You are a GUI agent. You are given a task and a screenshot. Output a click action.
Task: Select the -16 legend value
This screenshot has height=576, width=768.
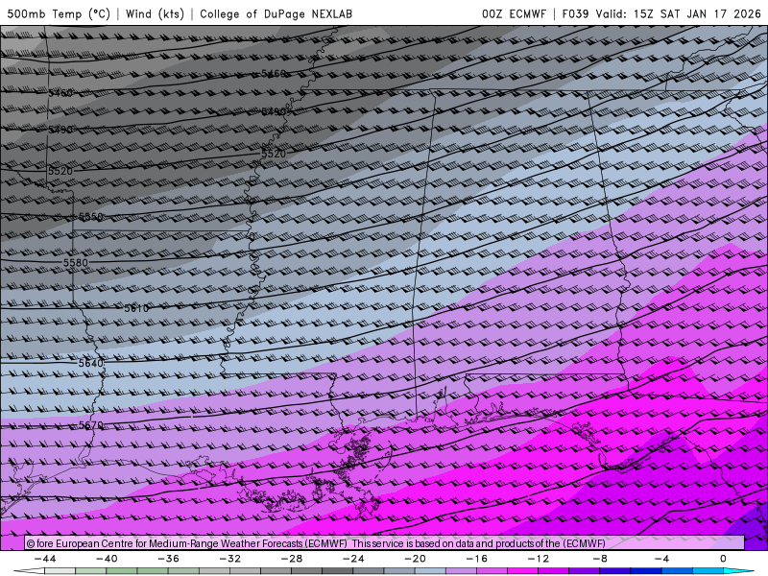pyautogui.click(x=477, y=559)
